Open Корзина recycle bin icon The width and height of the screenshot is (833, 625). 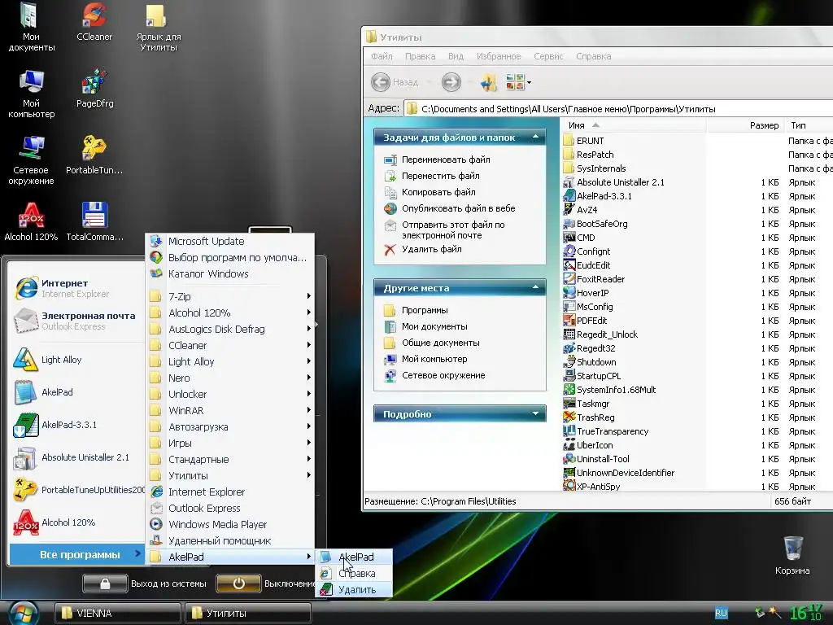click(792, 556)
